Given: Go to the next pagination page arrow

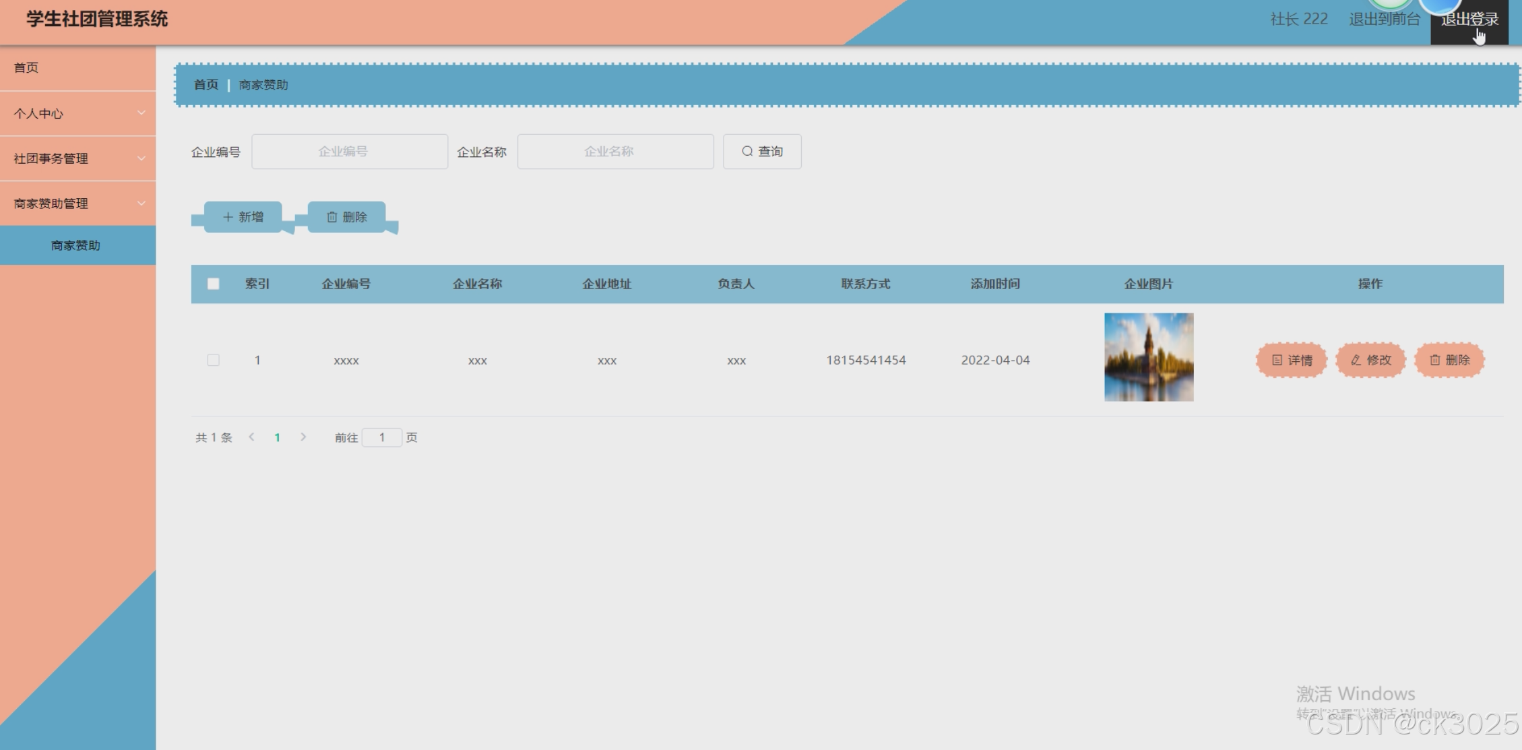Looking at the screenshot, I should tap(303, 437).
